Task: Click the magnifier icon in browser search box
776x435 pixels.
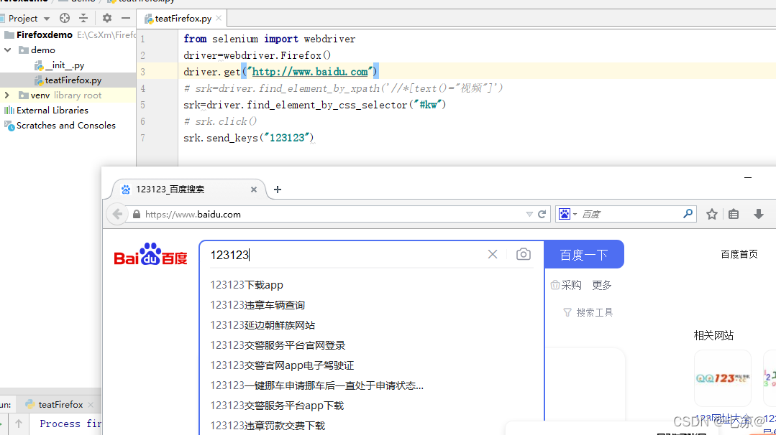Action: click(x=688, y=214)
